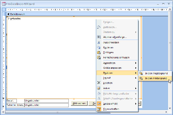Click the Eigenschaften icon
This screenshot has width=173, height=115.
pyautogui.click(x=99, y=109)
